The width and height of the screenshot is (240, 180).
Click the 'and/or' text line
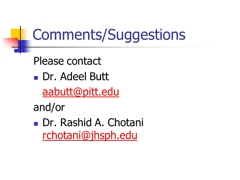coord(49,107)
